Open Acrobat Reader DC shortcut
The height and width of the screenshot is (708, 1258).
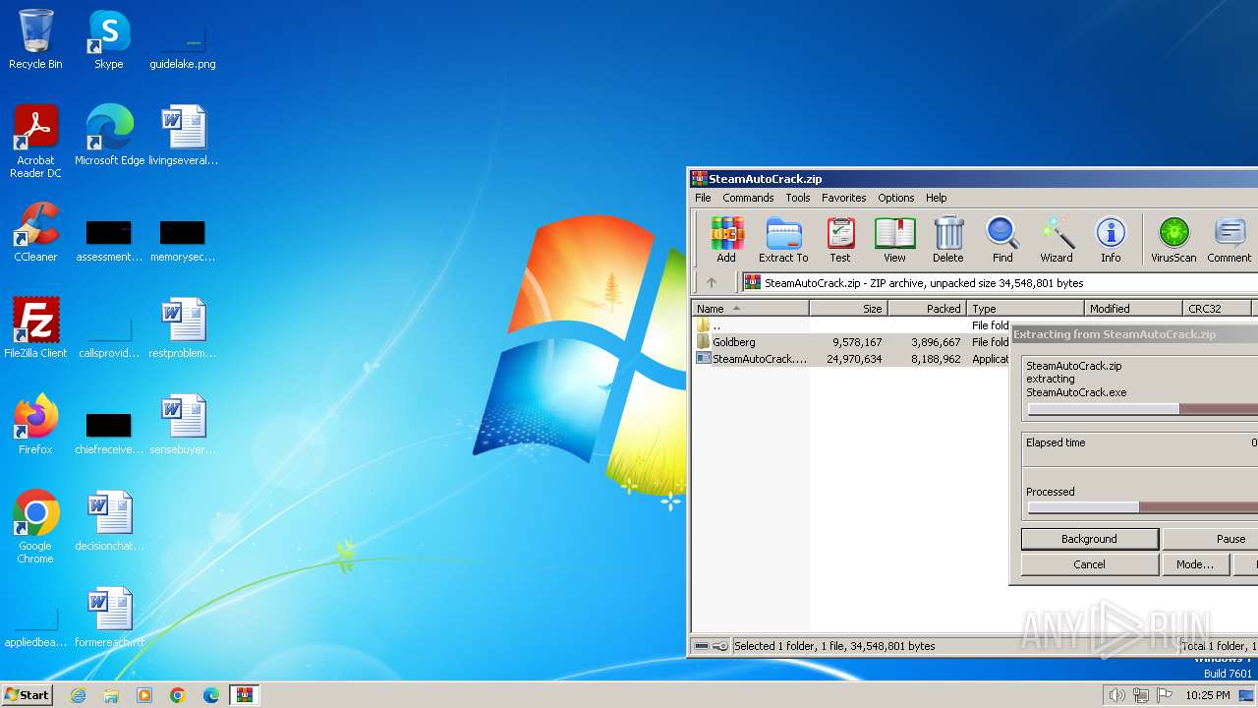tap(35, 142)
